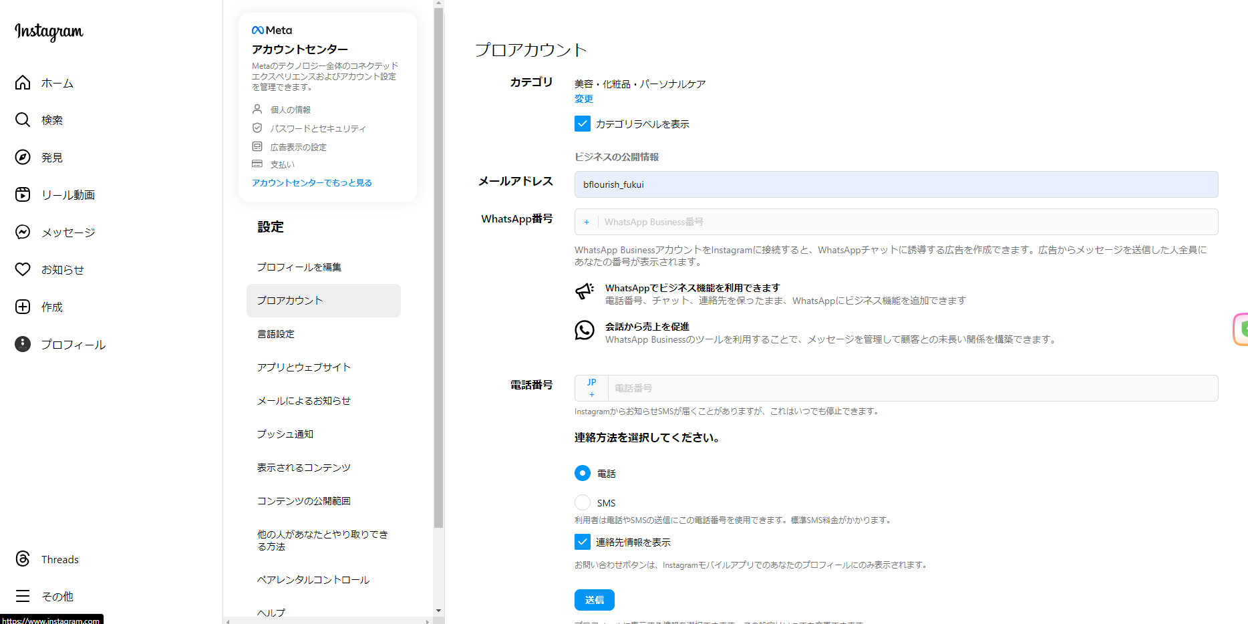Click the ホーム label in sidebar

tap(57, 83)
